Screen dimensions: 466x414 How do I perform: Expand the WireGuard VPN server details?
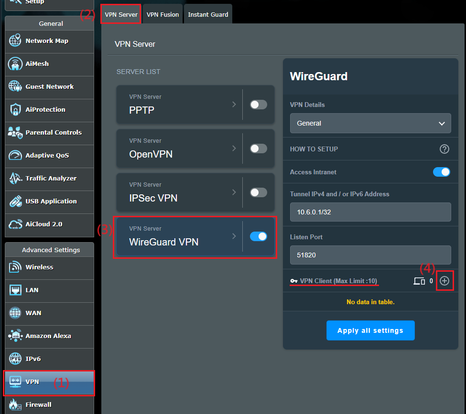(234, 236)
